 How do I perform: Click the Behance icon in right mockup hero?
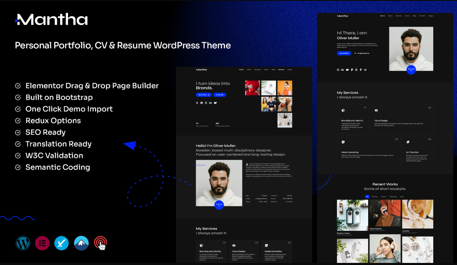pos(343,70)
